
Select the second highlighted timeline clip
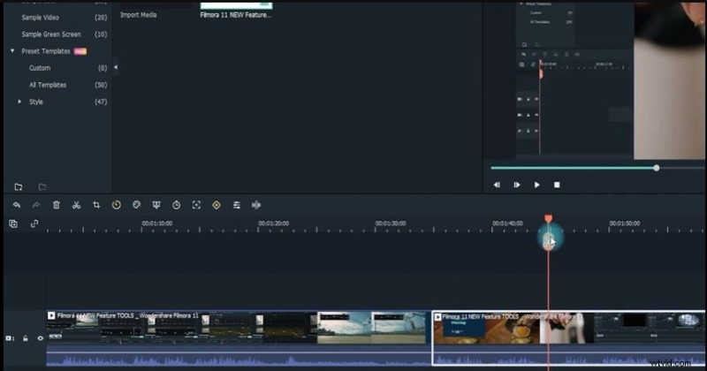click(569, 338)
